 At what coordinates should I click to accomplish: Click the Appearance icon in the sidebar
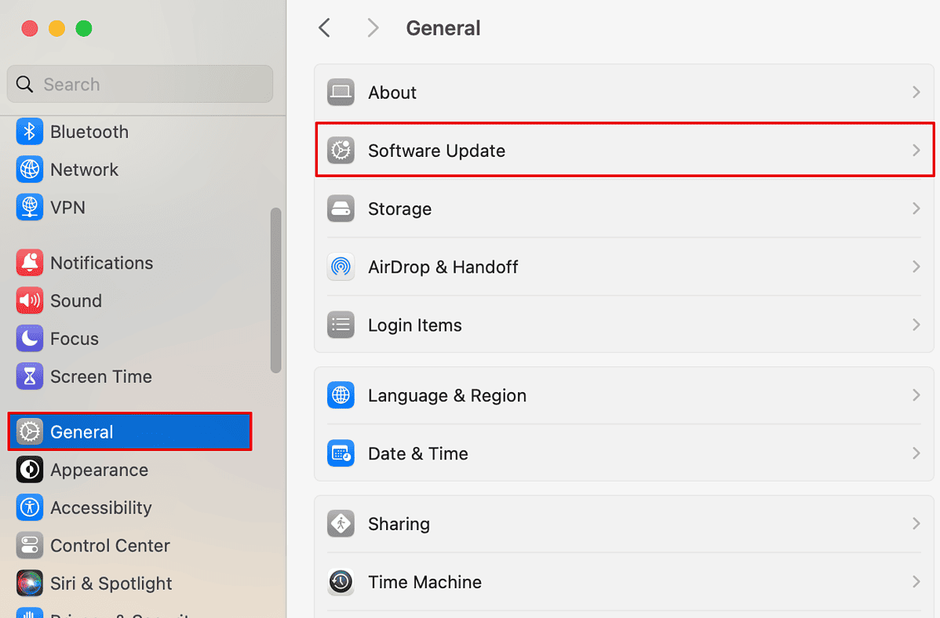[29, 470]
